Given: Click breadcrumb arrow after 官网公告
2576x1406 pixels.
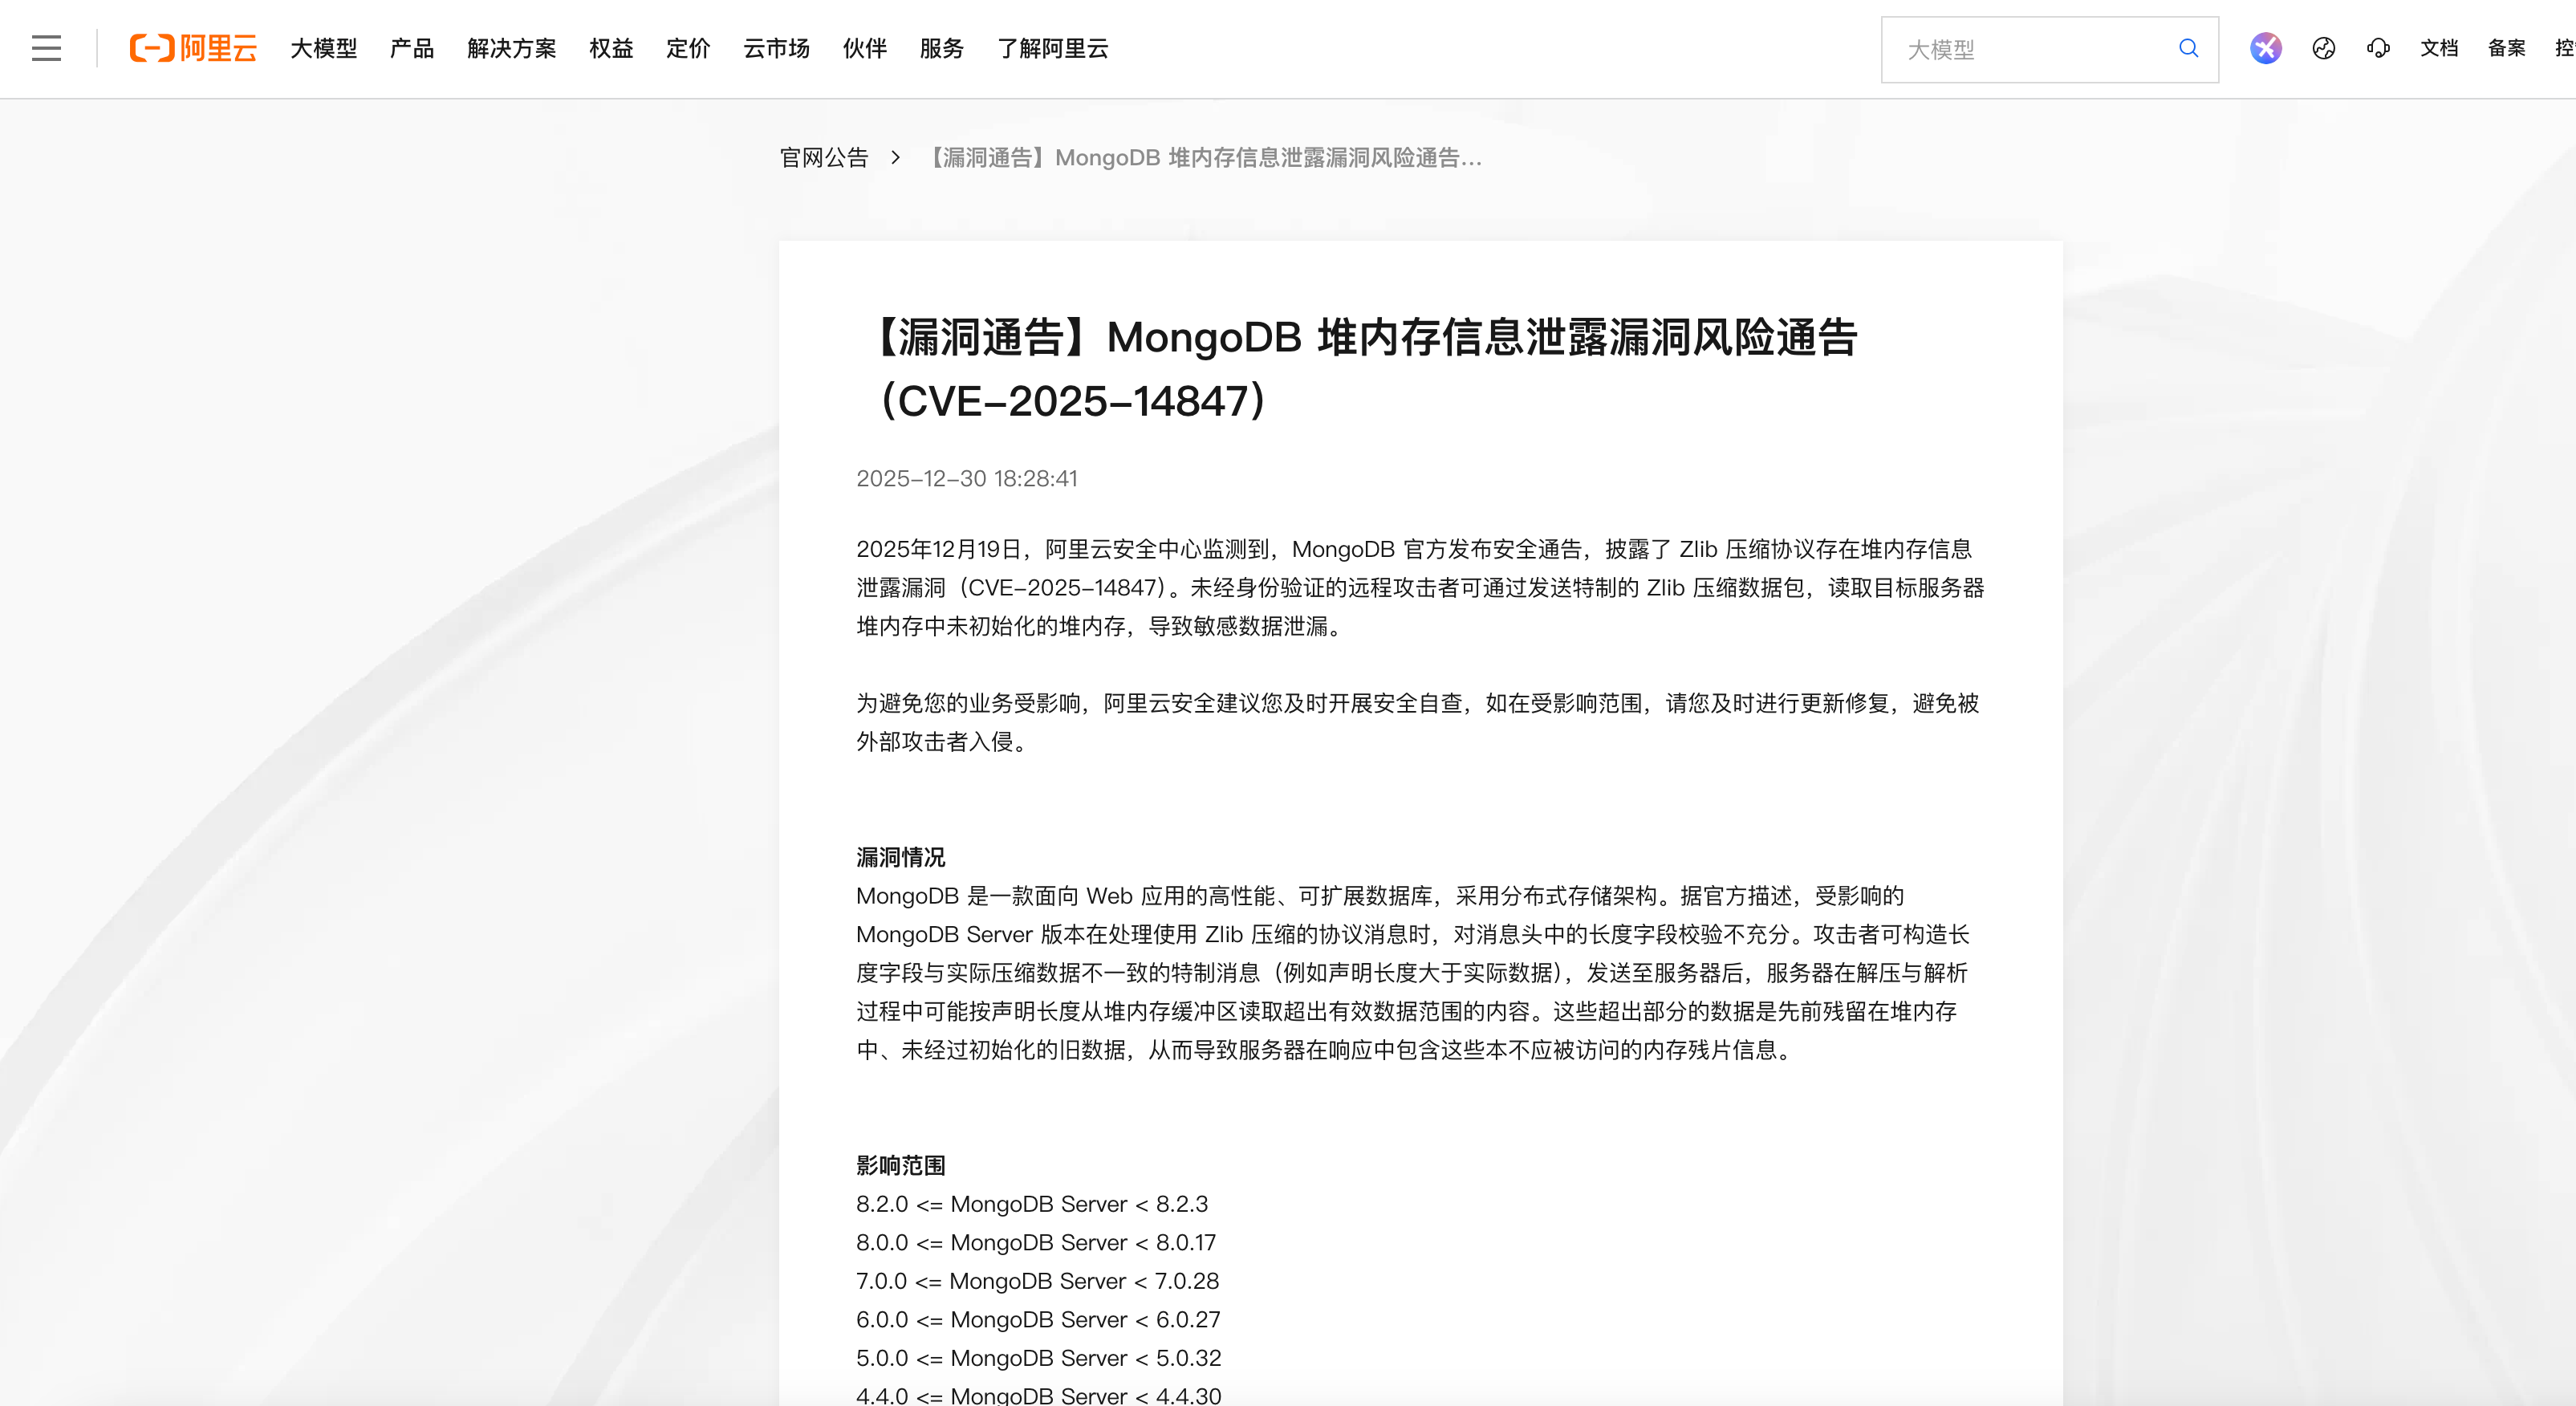Looking at the screenshot, I should 896,157.
